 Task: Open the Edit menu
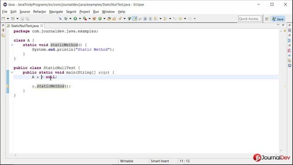pyautogui.click(x=13, y=11)
